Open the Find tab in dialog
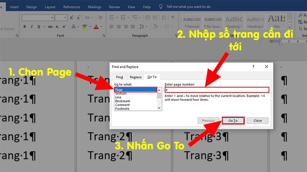Viewport: 307px width, 172px height. tap(119, 77)
